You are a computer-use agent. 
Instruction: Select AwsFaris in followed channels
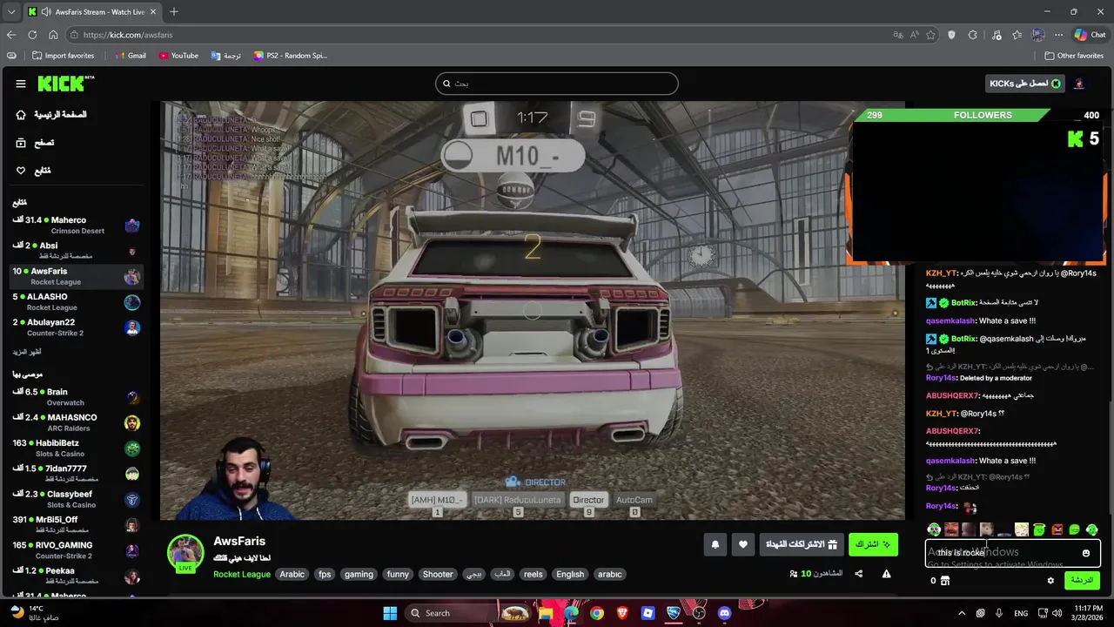point(77,276)
